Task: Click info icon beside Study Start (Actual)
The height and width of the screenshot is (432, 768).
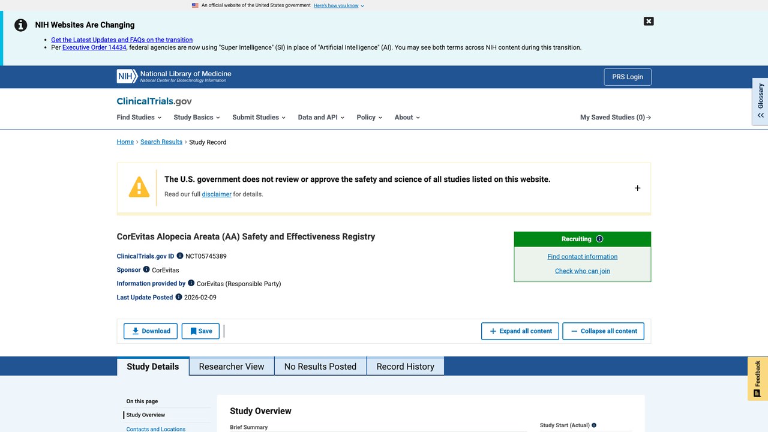Action: coord(594,425)
